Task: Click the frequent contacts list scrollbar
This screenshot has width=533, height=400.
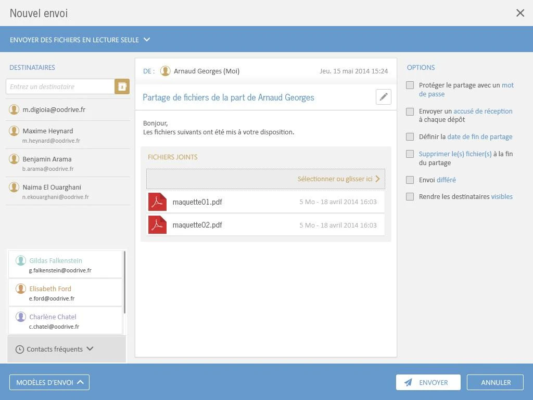Action: coord(124,282)
